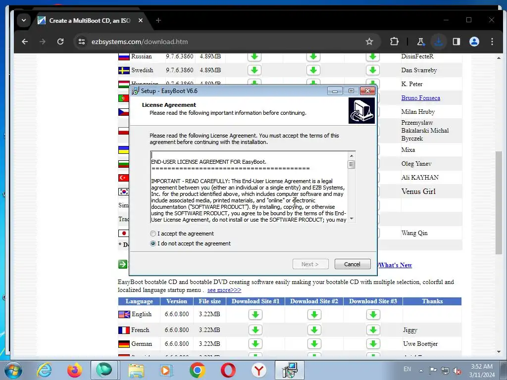Toggle Chrome side panel

[456, 42]
